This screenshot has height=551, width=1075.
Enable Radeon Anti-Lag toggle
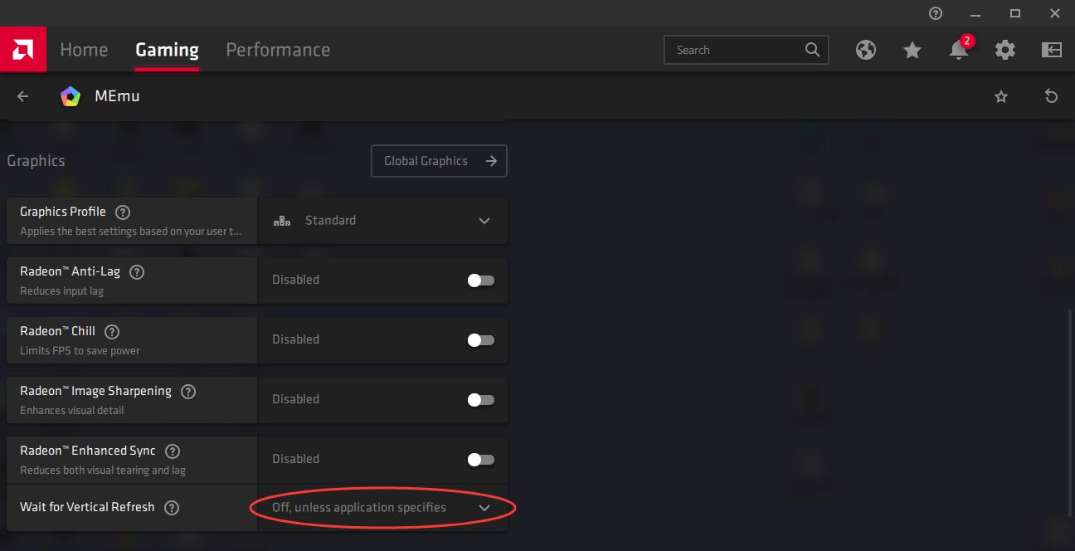coord(481,280)
